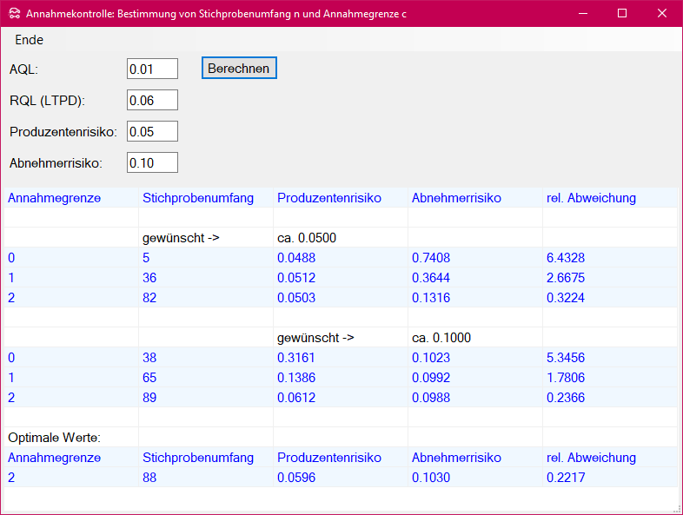Click the resize grip at window corner
Viewport: 683px width, 515px height.
(676, 508)
